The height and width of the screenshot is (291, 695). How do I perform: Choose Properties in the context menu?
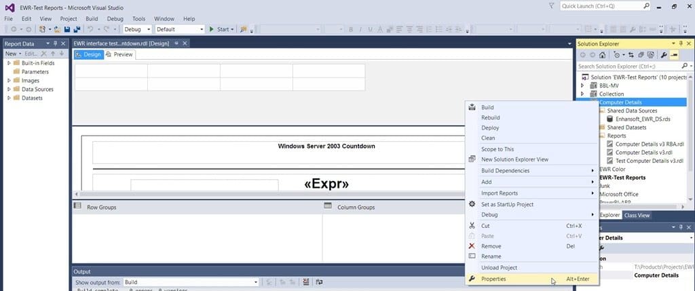point(532,279)
